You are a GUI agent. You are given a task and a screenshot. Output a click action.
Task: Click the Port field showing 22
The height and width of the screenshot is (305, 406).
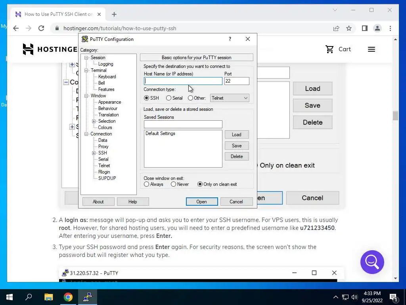tap(237, 81)
